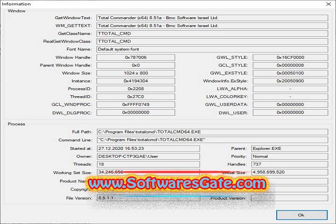The image size is (336, 224).
Task: Click the Threads value 18
Action: pos(148,164)
